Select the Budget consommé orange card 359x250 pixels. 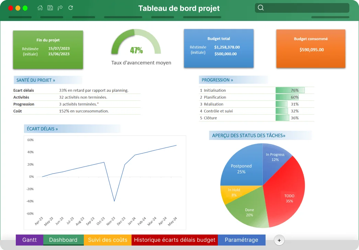point(311,48)
